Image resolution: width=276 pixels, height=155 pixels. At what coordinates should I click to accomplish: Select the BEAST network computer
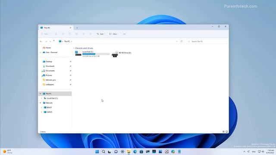pyautogui.click(x=49, y=107)
